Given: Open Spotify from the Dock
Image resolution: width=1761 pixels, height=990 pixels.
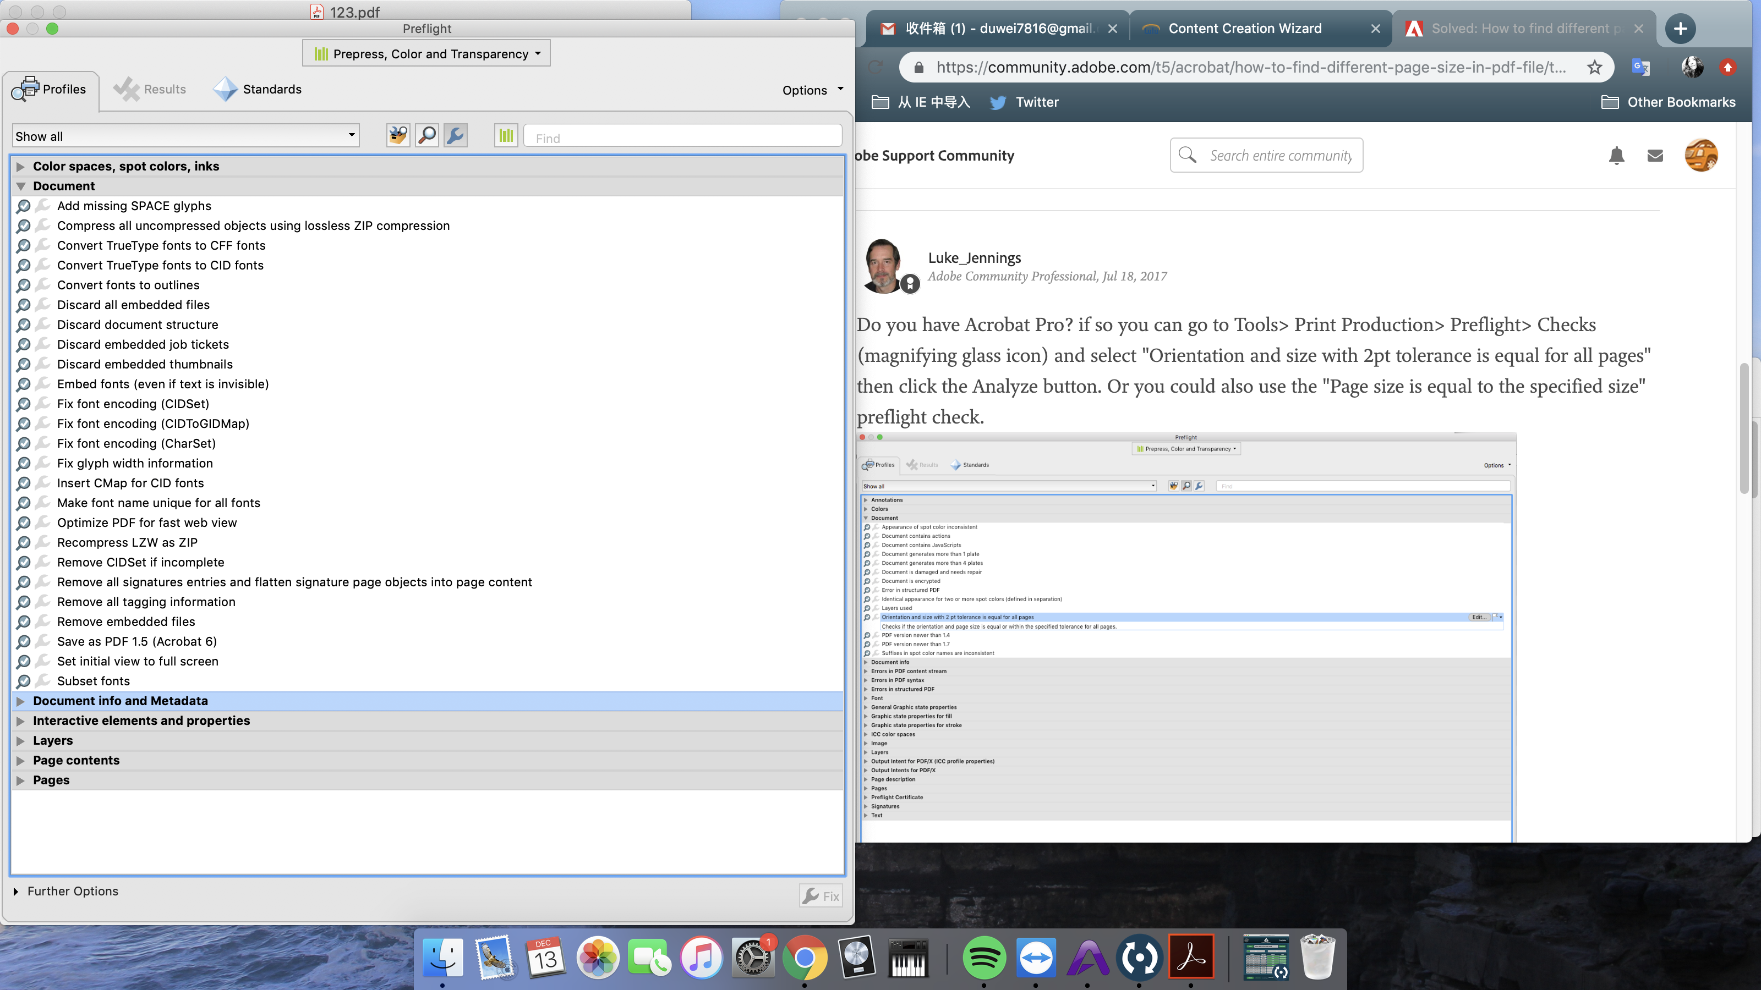Looking at the screenshot, I should (x=984, y=957).
